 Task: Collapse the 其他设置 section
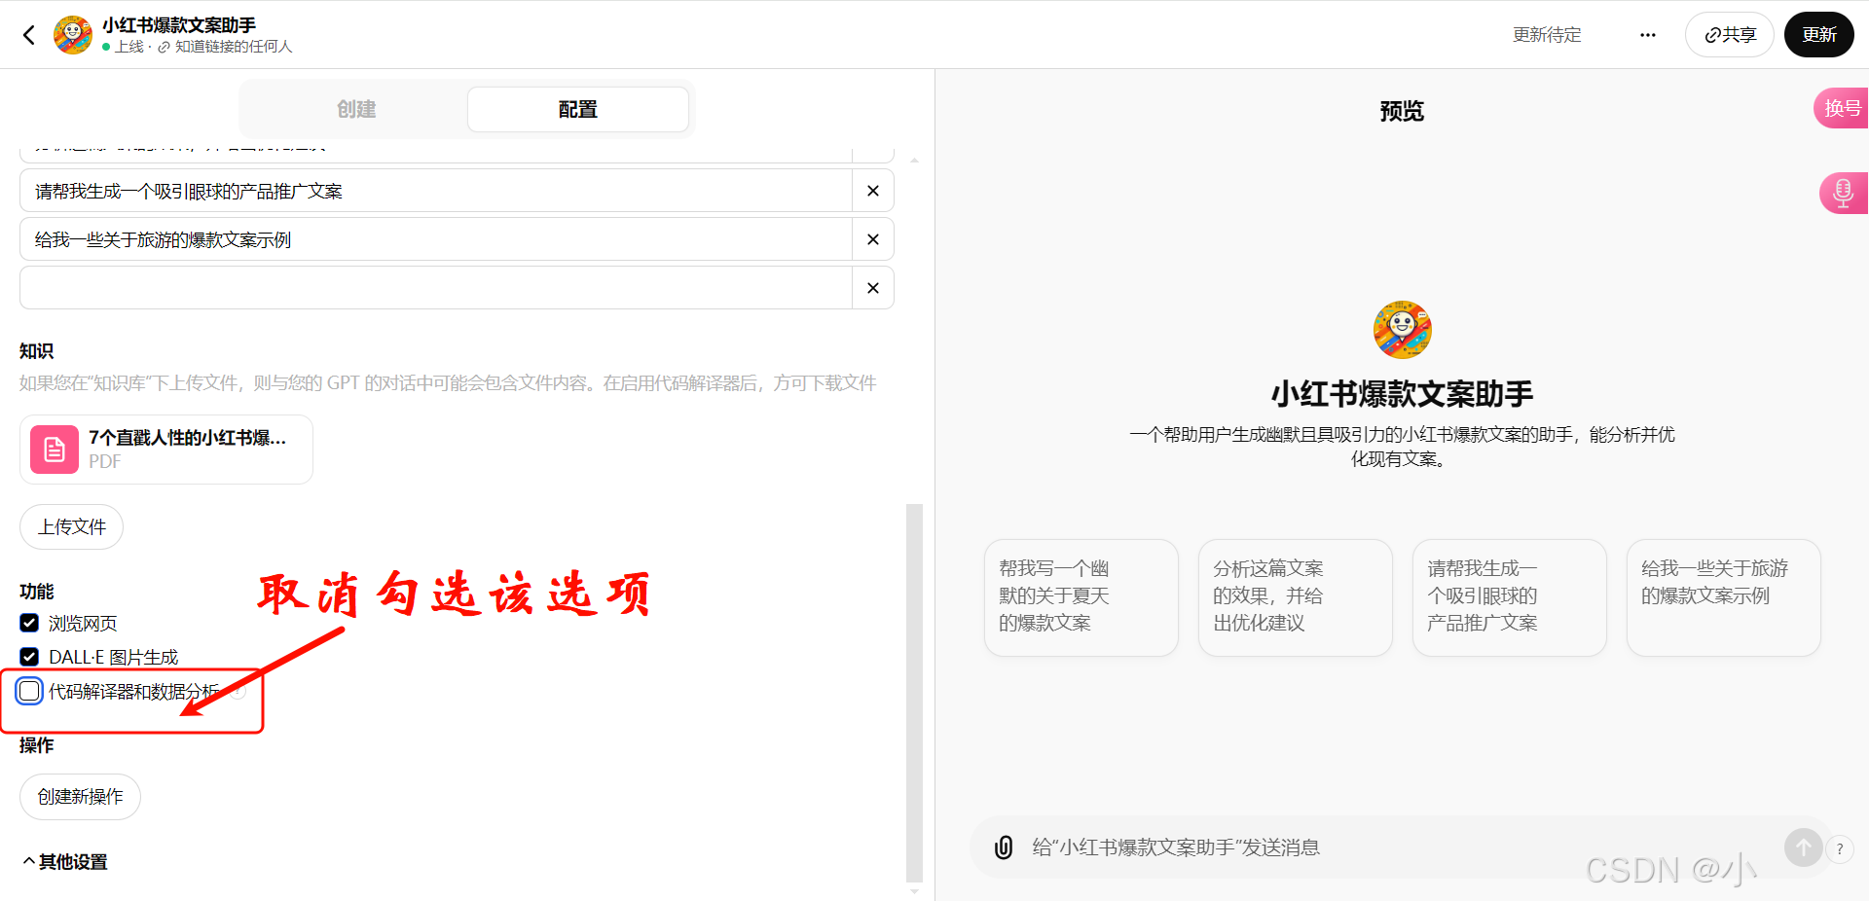[65, 862]
